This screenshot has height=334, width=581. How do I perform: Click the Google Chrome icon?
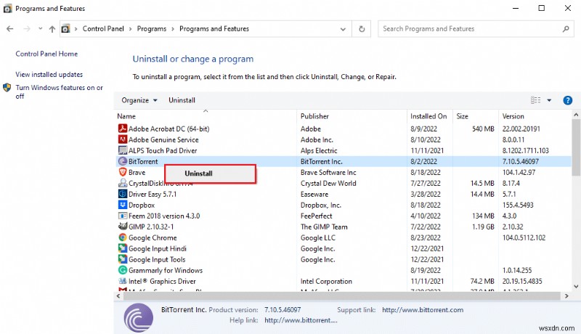[123, 237]
